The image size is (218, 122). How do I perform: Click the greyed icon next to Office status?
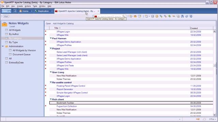(204, 119)
